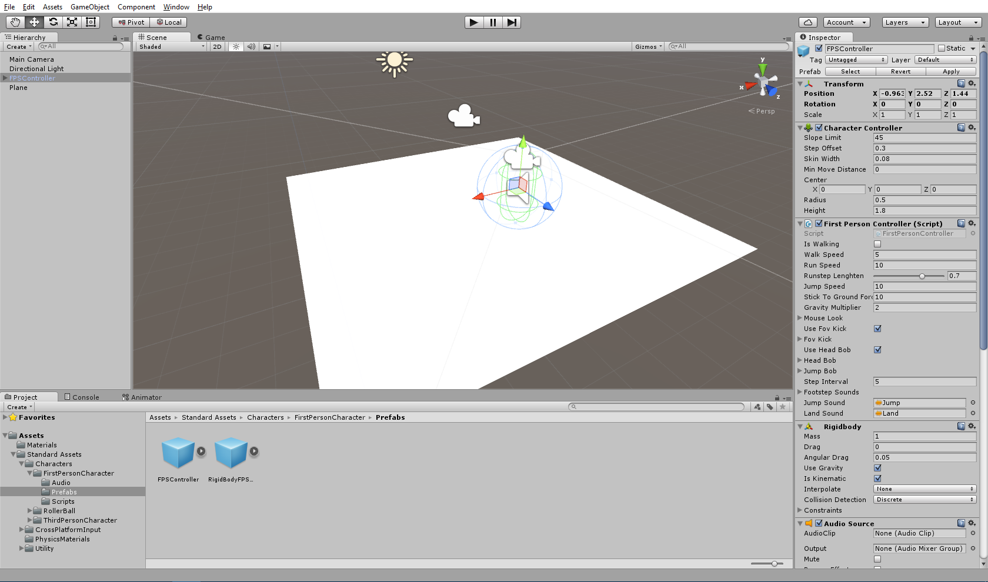Open the GameObject menu
The height and width of the screenshot is (582, 988).
coord(90,7)
